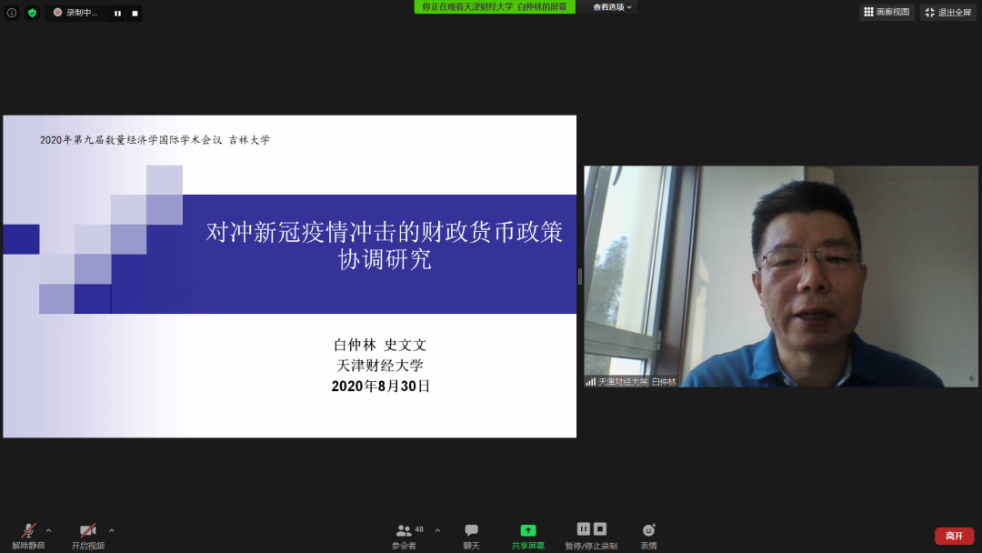This screenshot has width=982, height=553.
Task: Open the 查看选项 view options dropdown
Action: 614,7
